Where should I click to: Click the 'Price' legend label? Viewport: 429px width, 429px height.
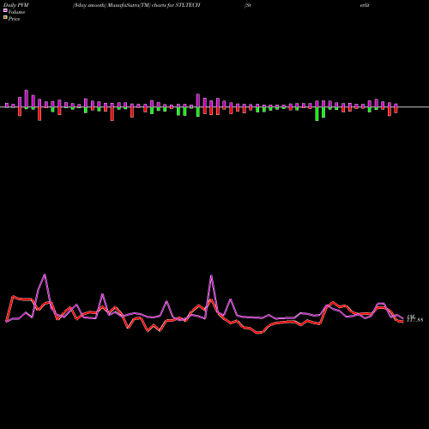pyautogui.click(x=14, y=19)
